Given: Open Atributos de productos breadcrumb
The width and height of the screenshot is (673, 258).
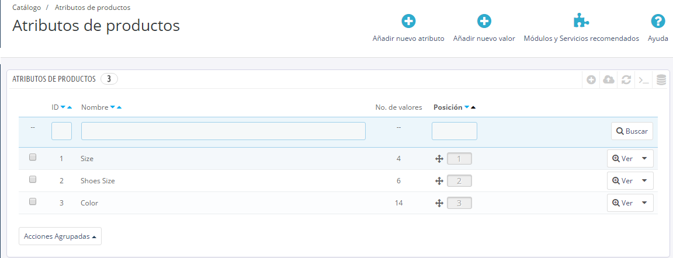Looking at the screenshot, I should click(92, 8).
